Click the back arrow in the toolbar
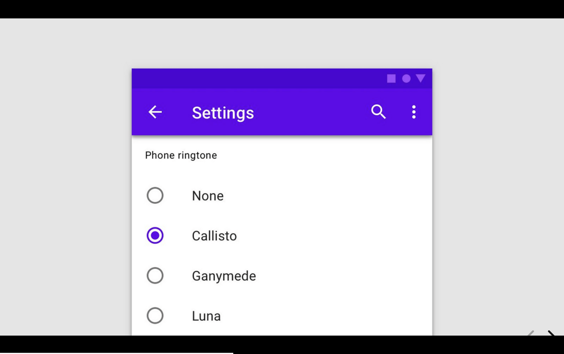The width and height of the screenshot is (564, 354). pos(155,112)
